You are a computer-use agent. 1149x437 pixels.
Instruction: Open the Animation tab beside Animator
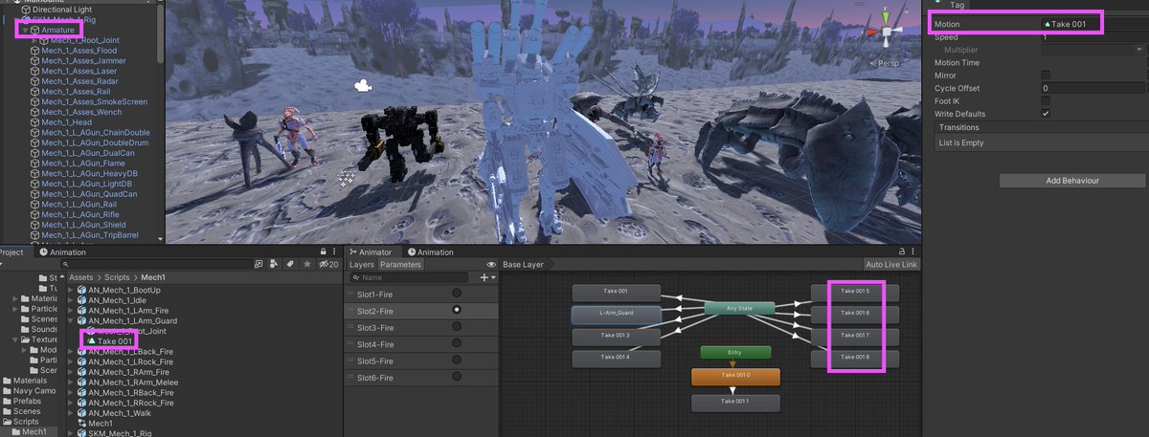point(429,252)
